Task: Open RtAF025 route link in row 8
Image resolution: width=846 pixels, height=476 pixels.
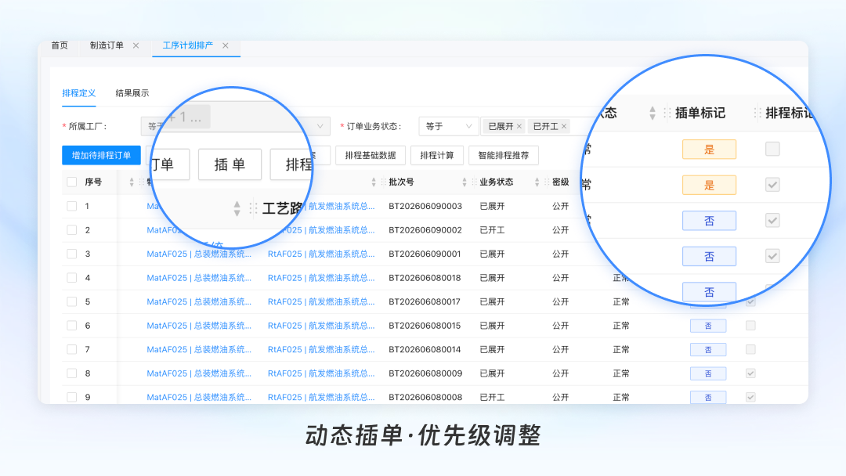Action: [x=321, y=373]
